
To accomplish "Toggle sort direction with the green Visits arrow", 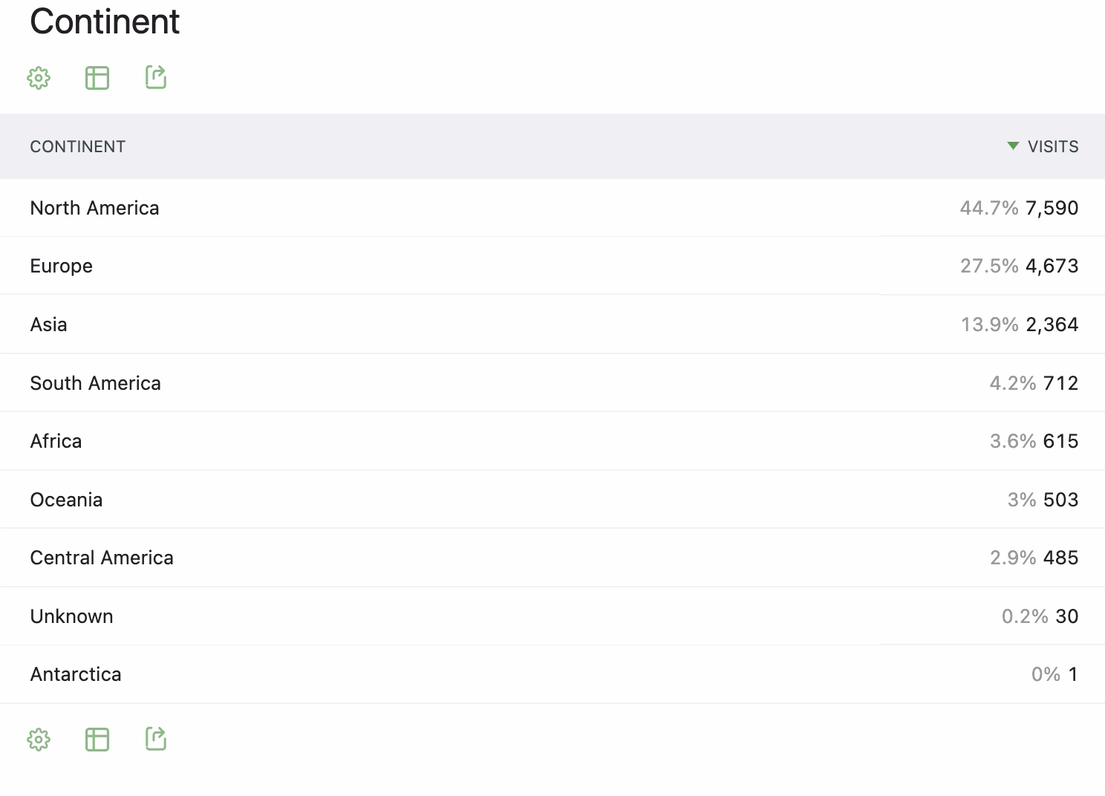I will click(x=1013, y=146).
